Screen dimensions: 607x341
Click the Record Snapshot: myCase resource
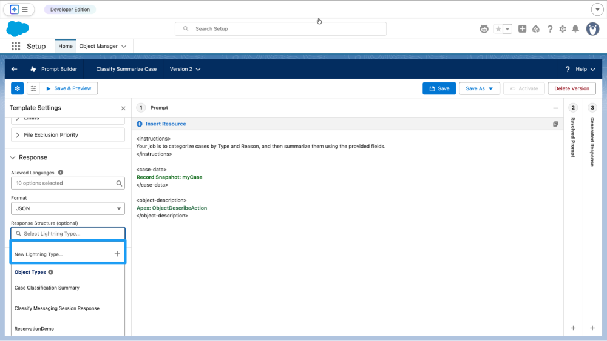click(x=169, y=177)
